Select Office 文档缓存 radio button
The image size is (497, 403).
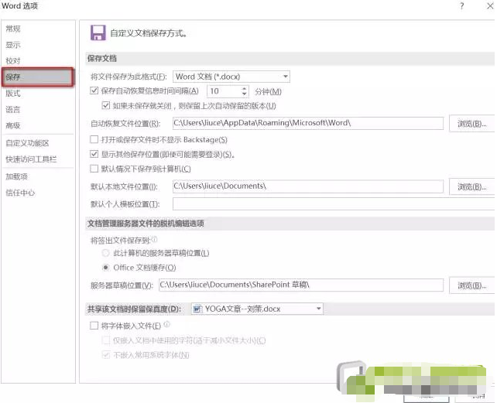coord(105,268)
